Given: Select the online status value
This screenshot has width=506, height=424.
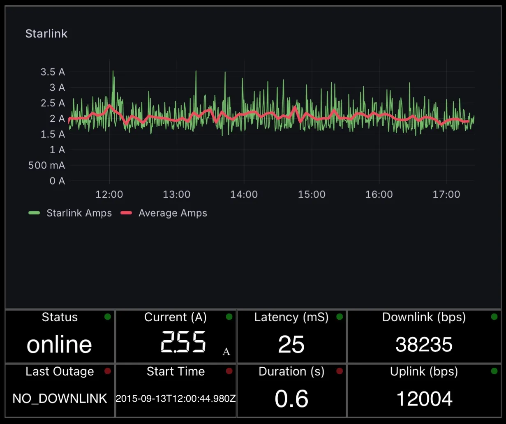Looking at the screenshot, I should pos(60,344).
